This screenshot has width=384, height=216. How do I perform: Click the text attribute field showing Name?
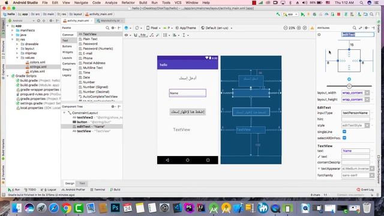pyautogui.click(x=356, y=151)
